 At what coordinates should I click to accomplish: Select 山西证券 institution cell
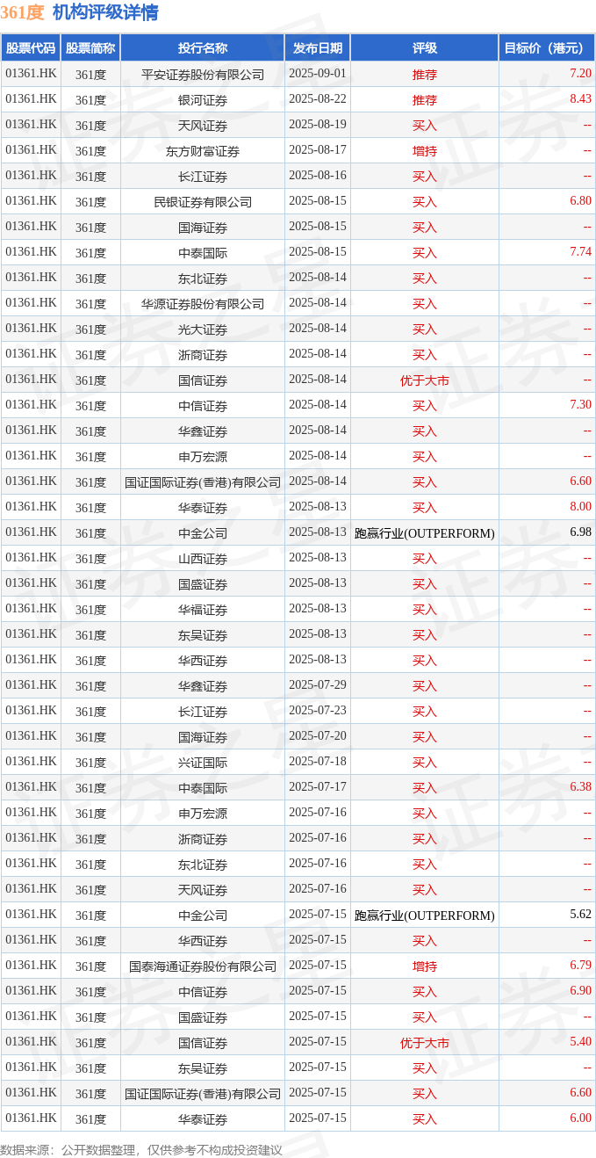click(203, 559)
